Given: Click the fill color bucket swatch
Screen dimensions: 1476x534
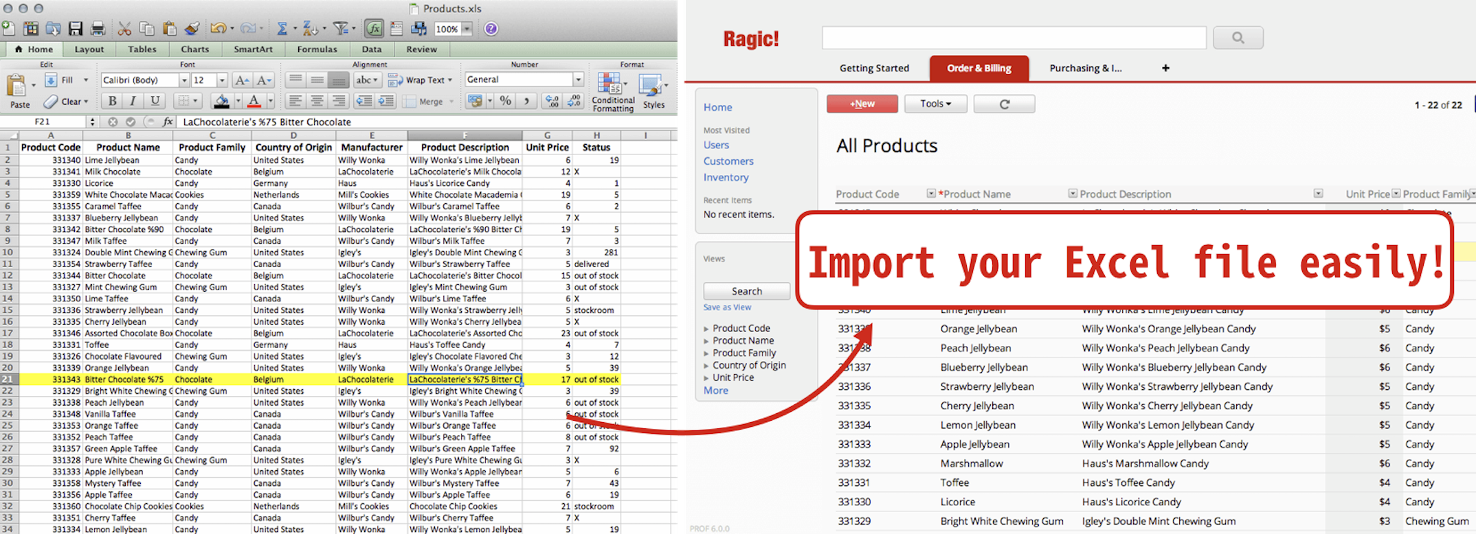Looking at the screenshot, I should click(221, 102).
